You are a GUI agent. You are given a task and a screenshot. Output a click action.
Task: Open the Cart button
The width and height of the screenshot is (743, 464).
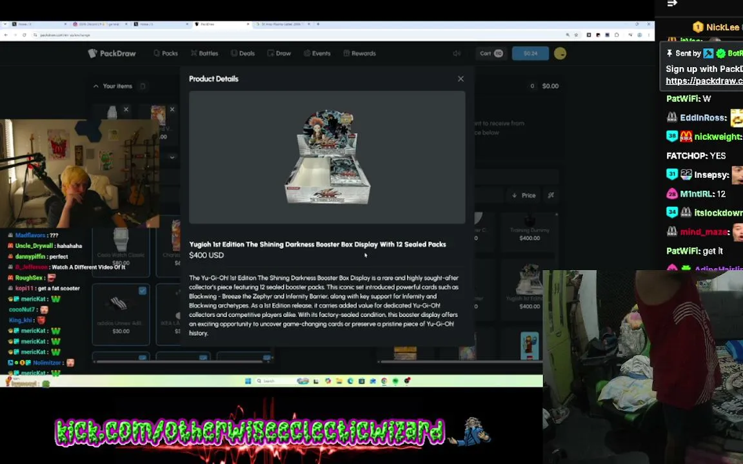click(491, 53)
